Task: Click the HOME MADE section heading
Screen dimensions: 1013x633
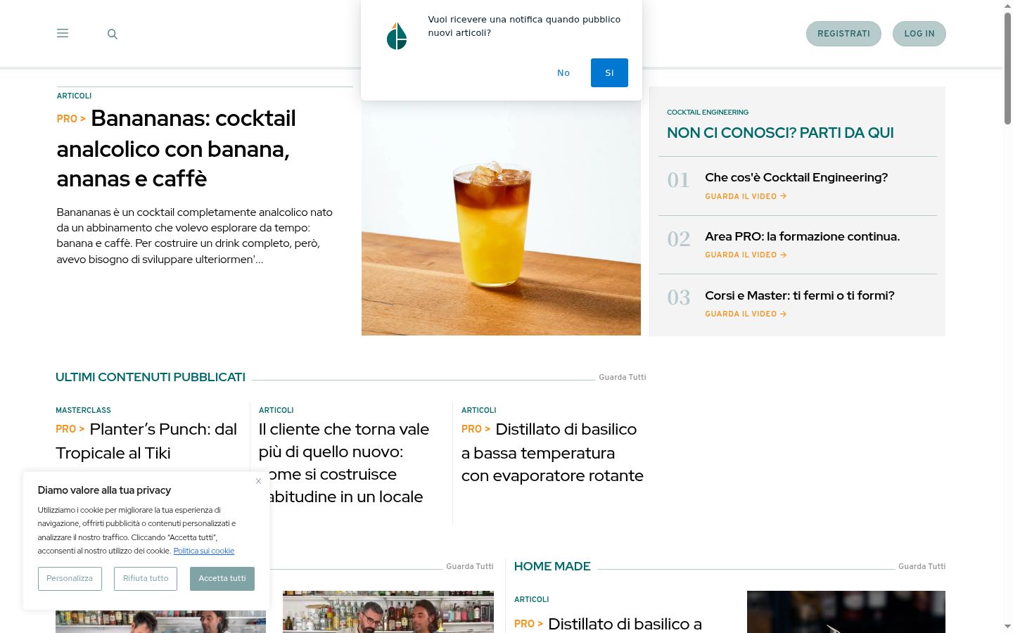Action: click(x=552, y=566)
